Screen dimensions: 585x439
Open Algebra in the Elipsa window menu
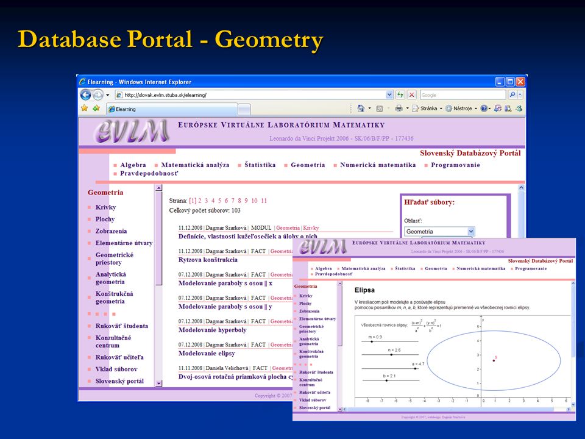point(323,268)
